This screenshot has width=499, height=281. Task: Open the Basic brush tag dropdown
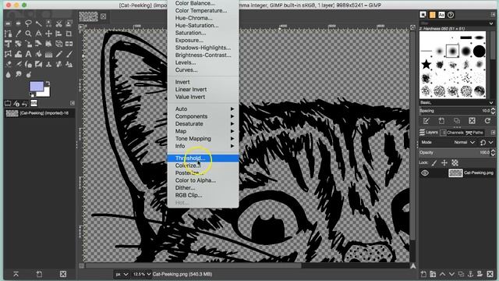(x=456, y=102)
